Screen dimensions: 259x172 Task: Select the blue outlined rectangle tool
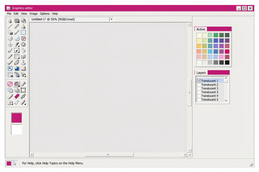(x=24, y=32)
